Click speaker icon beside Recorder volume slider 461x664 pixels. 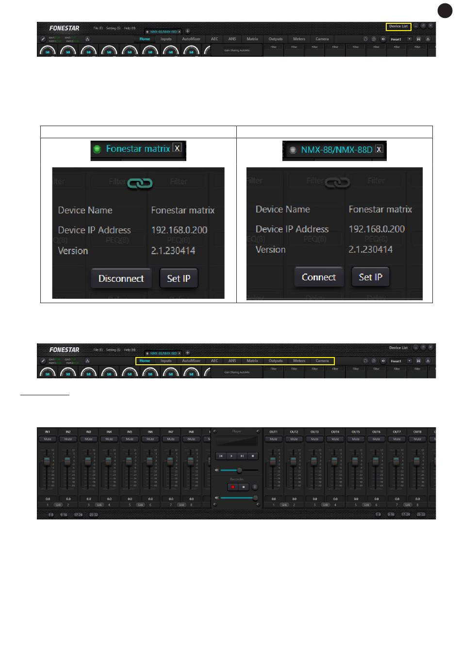tap(217, 498)
